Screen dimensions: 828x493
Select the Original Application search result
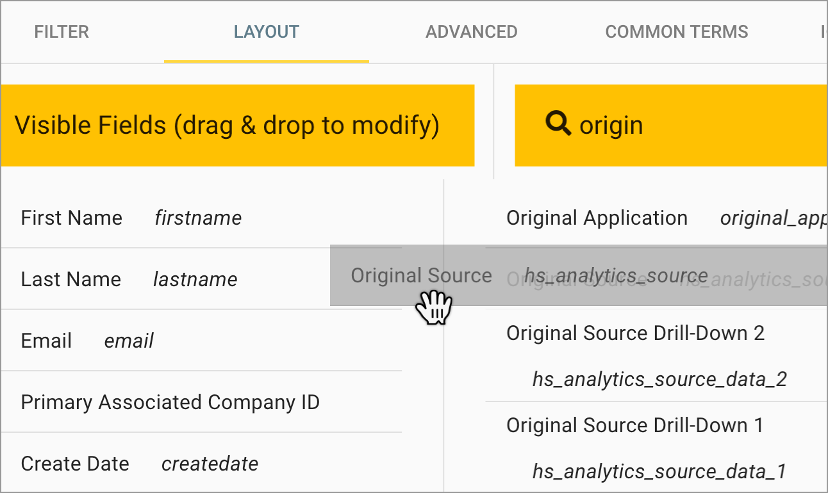641,218
